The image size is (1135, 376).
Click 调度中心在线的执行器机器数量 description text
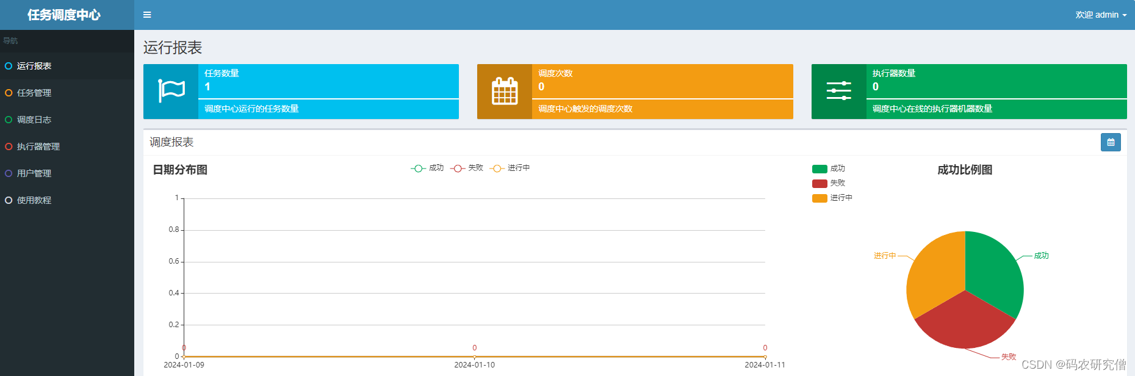(x=932, y=109)
